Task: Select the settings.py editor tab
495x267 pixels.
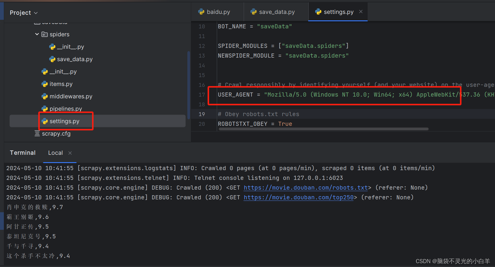Action: pyautogui.click(x=338, y=12)
